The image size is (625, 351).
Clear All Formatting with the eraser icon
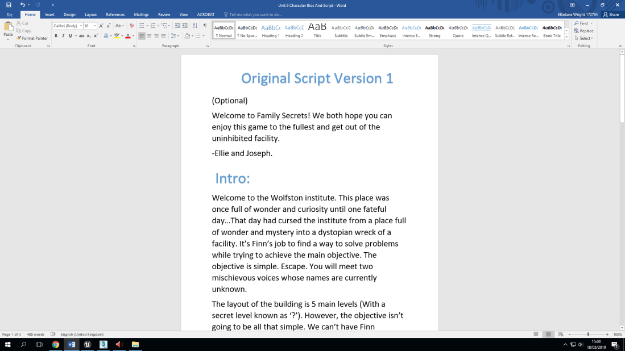(131, 26)
